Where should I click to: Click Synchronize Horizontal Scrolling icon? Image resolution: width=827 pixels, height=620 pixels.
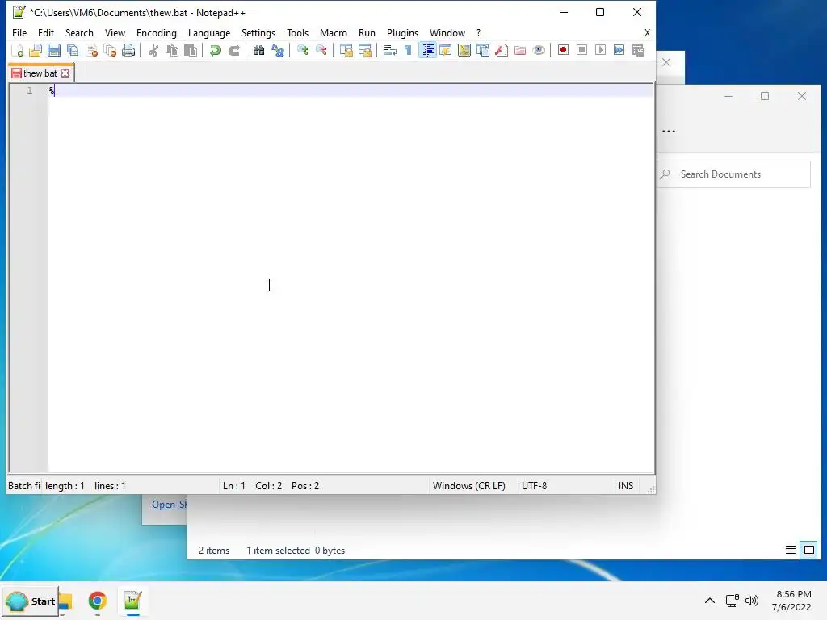(364, 50)
